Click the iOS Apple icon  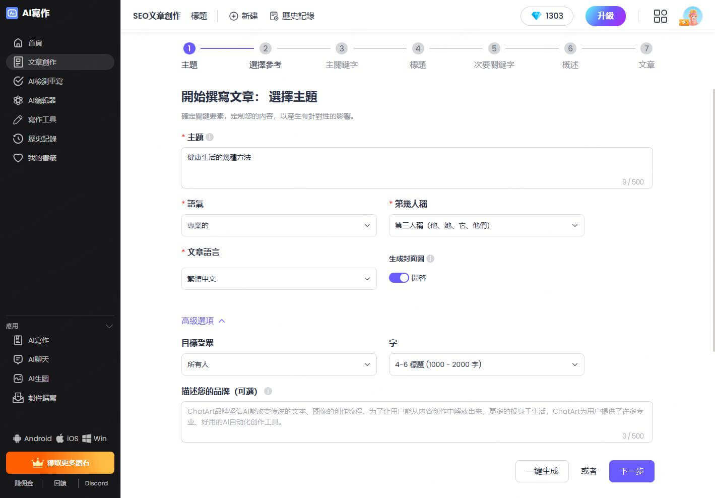tap(60, 438)
